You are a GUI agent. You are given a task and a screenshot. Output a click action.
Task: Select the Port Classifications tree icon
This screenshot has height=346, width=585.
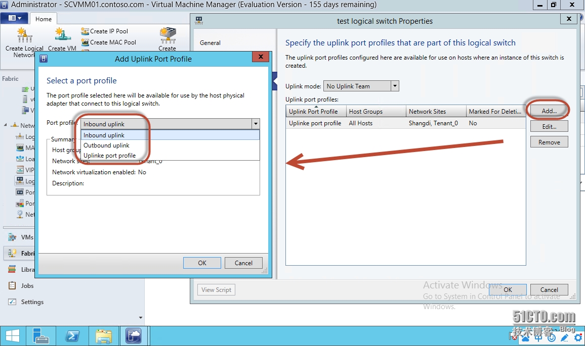[x=20, y=204]
